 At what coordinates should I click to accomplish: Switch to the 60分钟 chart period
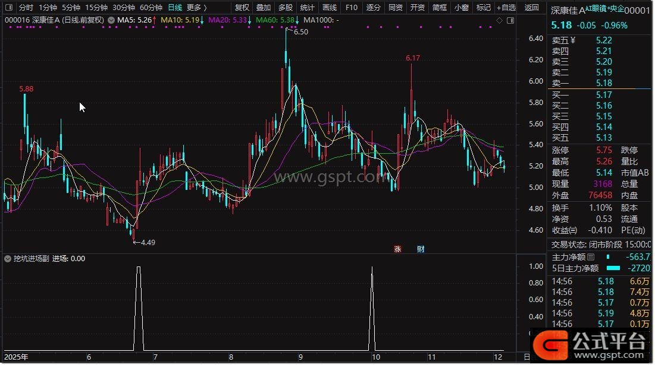coord(151,8)
